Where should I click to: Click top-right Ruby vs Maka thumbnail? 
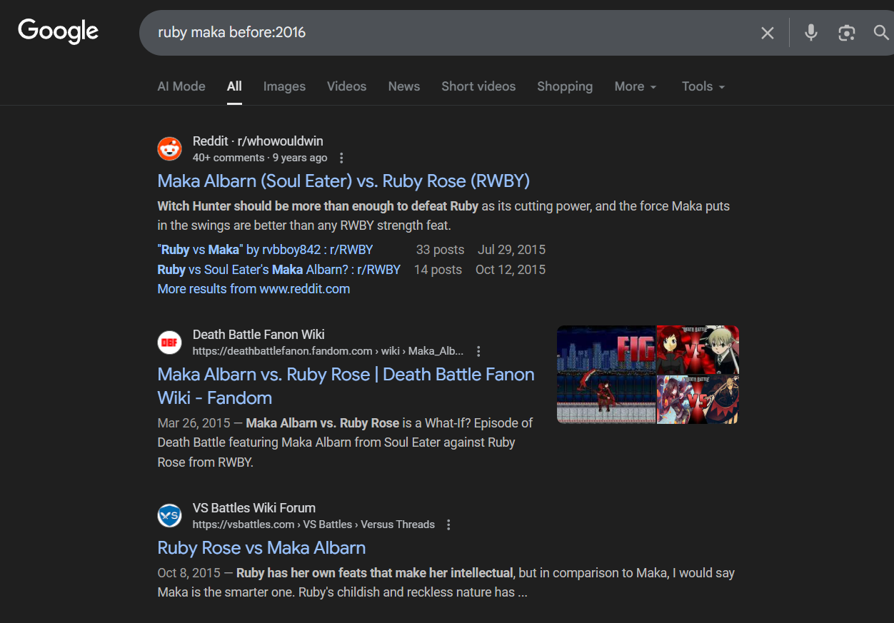(x=698, y=350)
